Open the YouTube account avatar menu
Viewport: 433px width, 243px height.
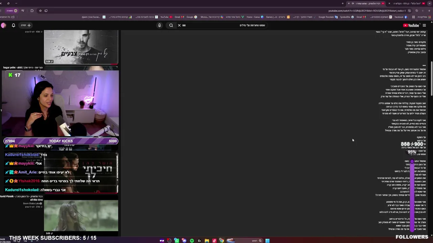click(3, 25)
